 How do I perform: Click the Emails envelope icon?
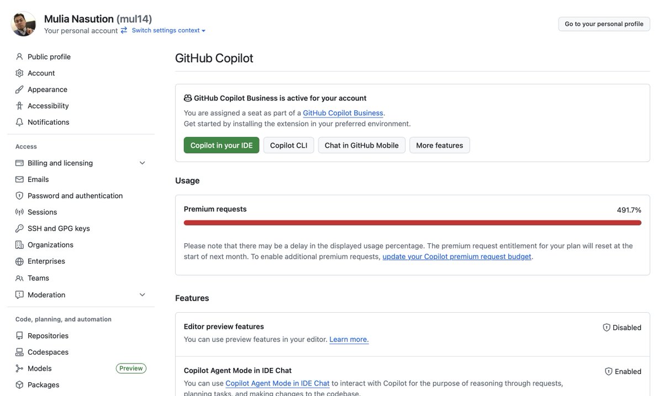[19, 179]
